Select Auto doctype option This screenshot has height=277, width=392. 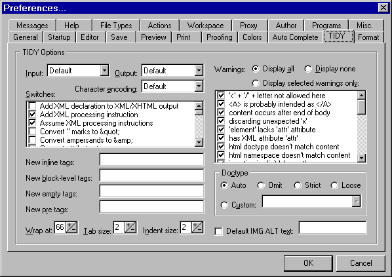[224, 185]
